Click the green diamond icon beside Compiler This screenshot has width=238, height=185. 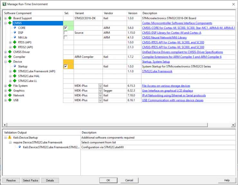click(x=10, y=57)
